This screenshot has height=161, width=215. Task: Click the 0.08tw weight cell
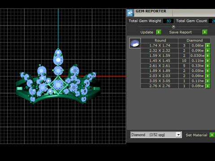click(198, 86)
